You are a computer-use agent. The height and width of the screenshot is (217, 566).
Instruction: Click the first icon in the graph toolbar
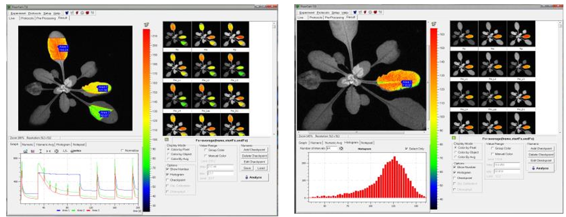25,151
